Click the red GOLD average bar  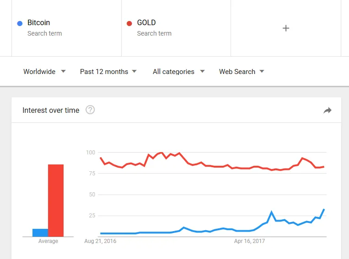coord(56,200)
